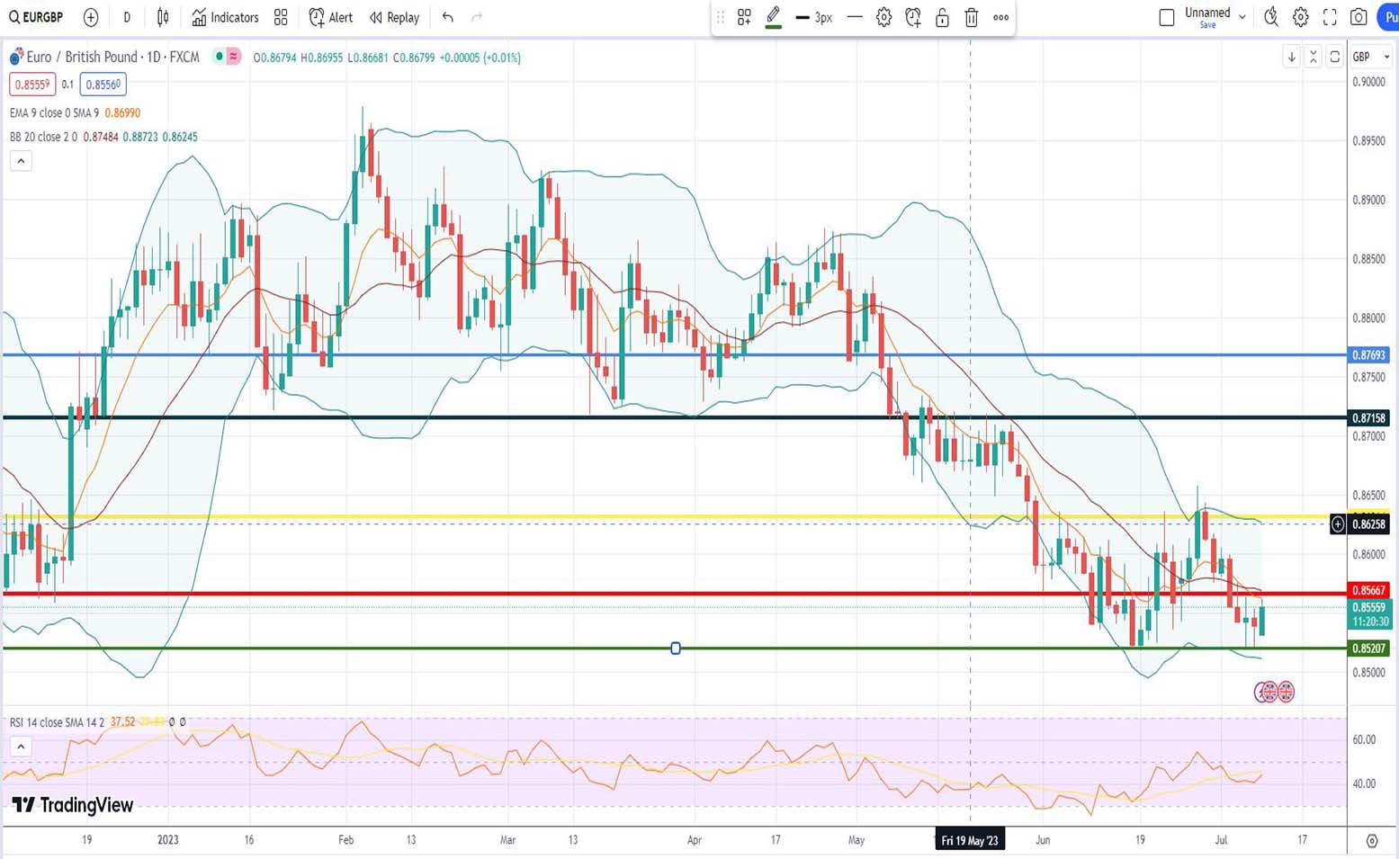Image resolution: width=1399 pixels, height=859 pixels.
Task: Open the Indicators dialog
Action: click(225, 17)
